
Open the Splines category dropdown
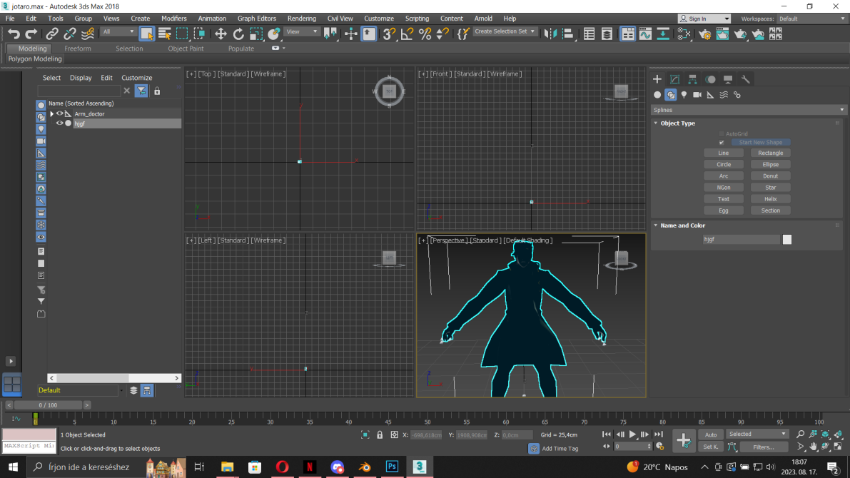pos(748,110)
